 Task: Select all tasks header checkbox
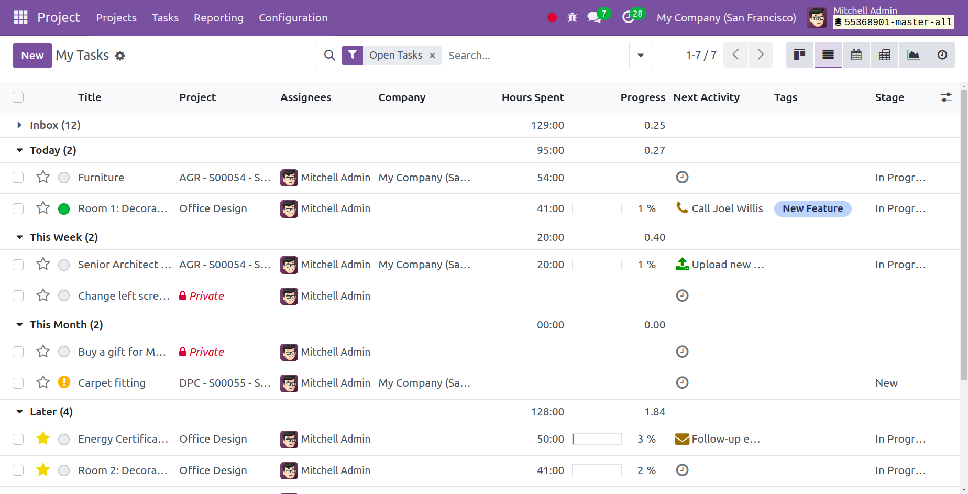[18, 97]
